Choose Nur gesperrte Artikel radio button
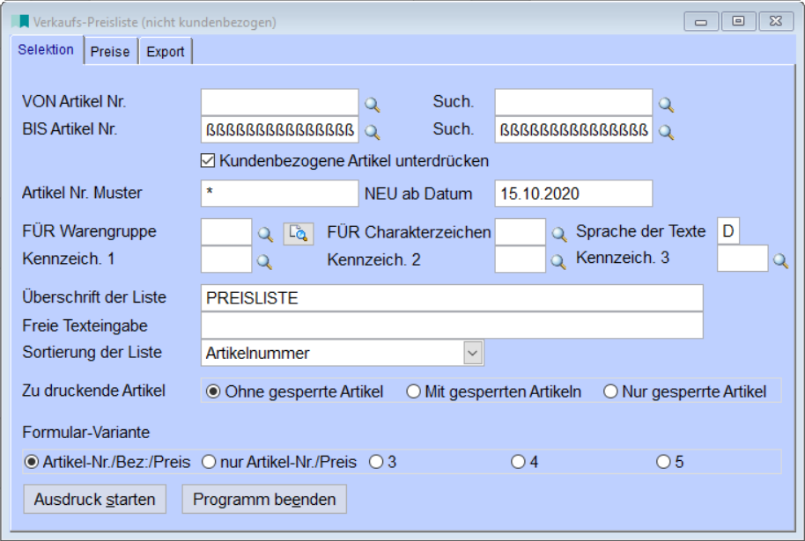 coord(610,392)
